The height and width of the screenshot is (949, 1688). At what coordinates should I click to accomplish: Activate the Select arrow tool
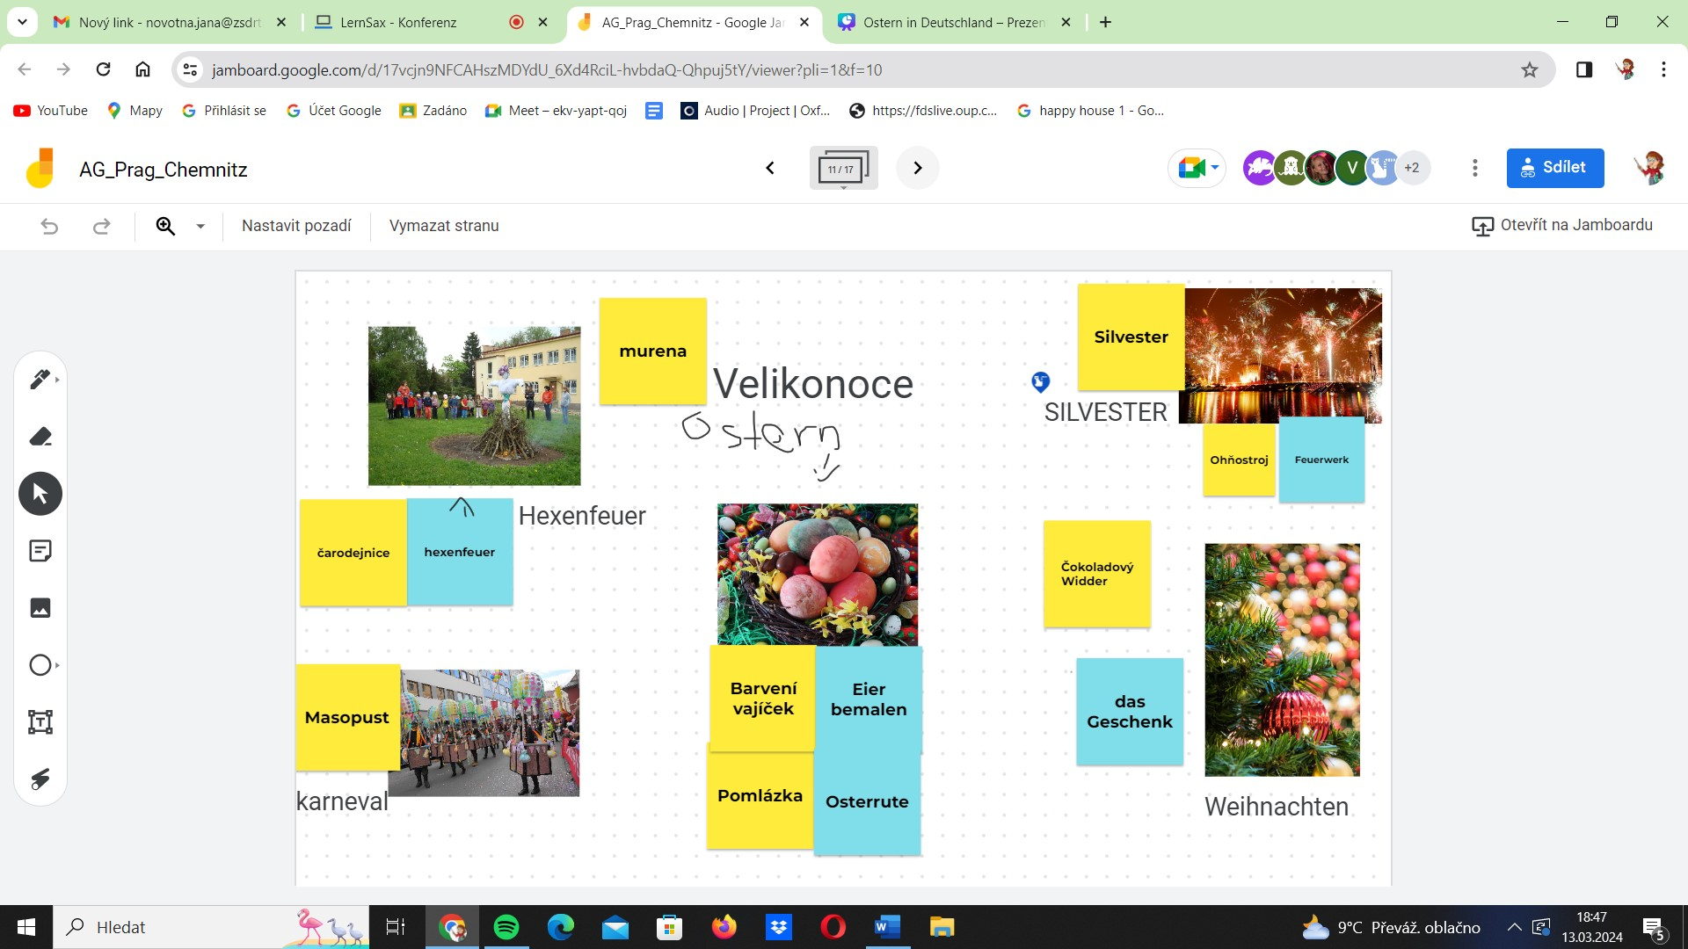tap(40, 494)
